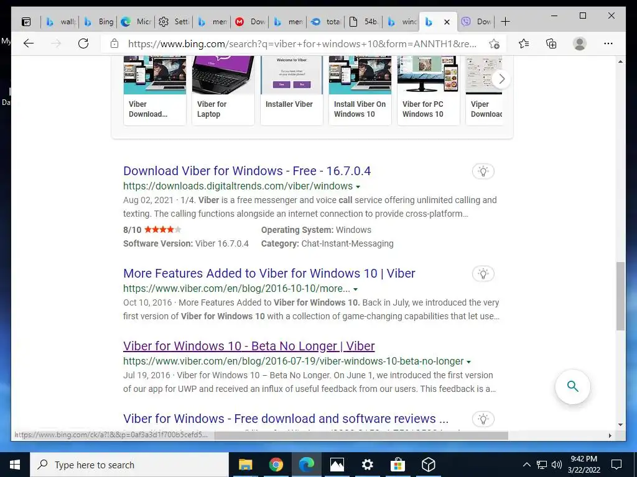
Task: Expand digitaltrends URL dropdown arrow
Action: [x=358, y=187]
